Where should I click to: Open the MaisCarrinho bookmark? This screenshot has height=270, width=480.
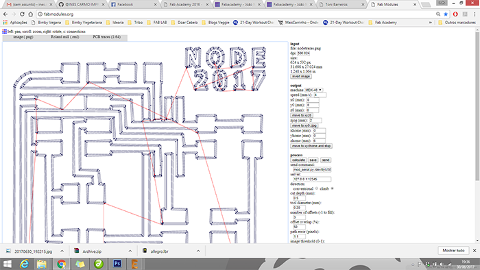coord(298,23)
